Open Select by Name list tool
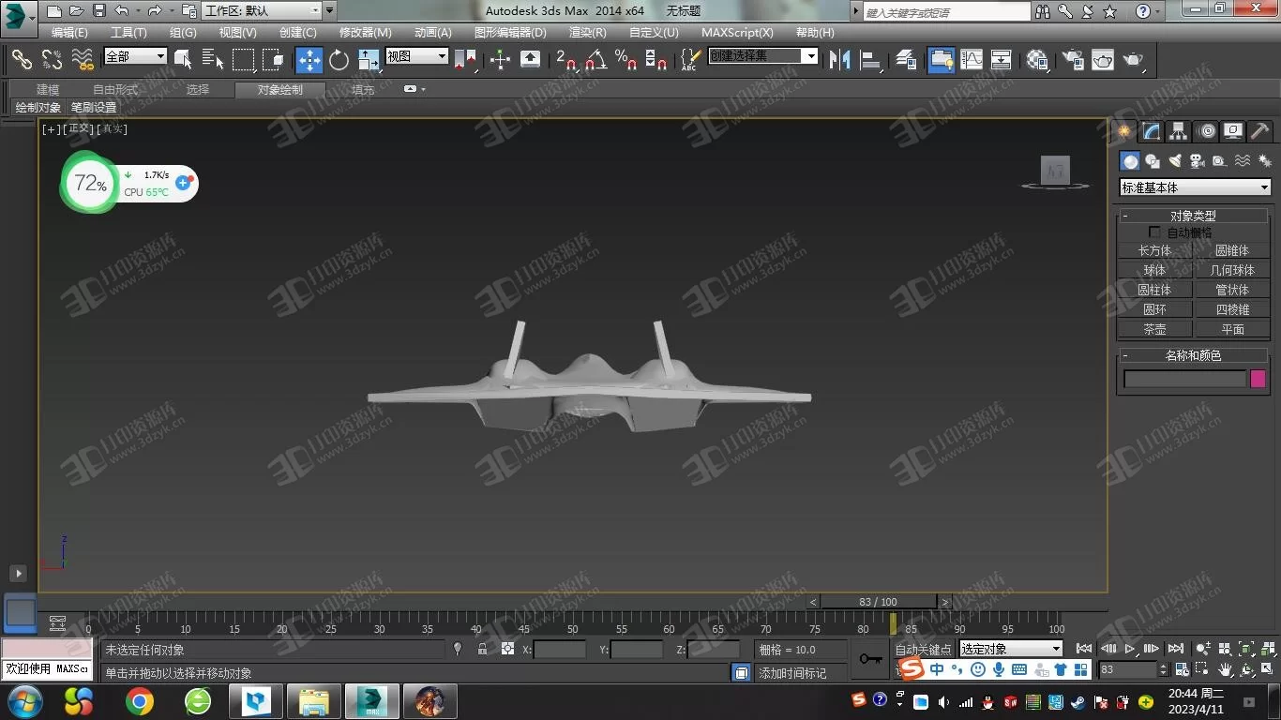The width and height of the screenshot is (1281, 720). point(213,59)
